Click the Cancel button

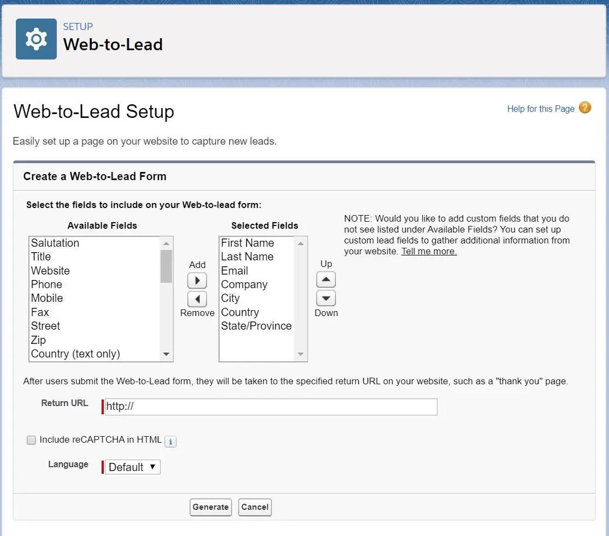click(x=255, y=507)
